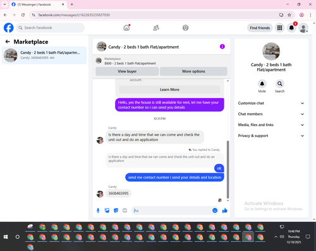Viewport: 316px width, 251px height.
Task: Open the Home feed icon
Action: pos(126,28)
